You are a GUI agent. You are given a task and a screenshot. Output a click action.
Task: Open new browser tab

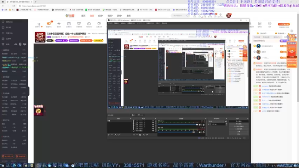coord(36,2)
